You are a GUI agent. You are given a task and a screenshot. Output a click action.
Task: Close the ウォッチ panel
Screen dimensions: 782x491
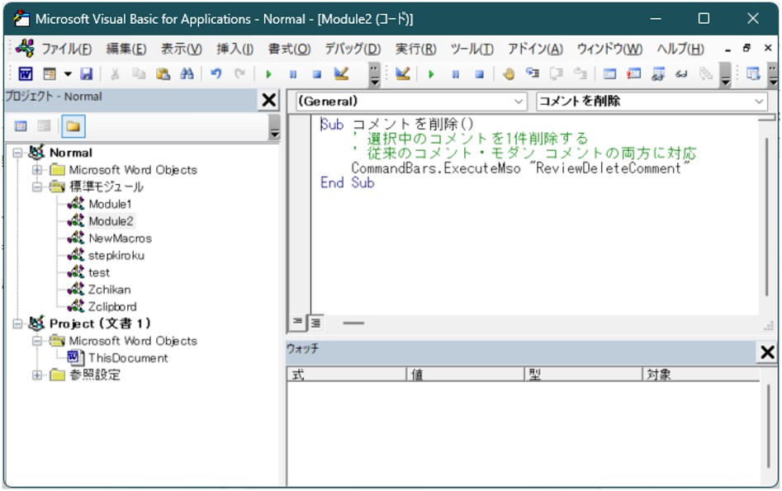(767, 352)
